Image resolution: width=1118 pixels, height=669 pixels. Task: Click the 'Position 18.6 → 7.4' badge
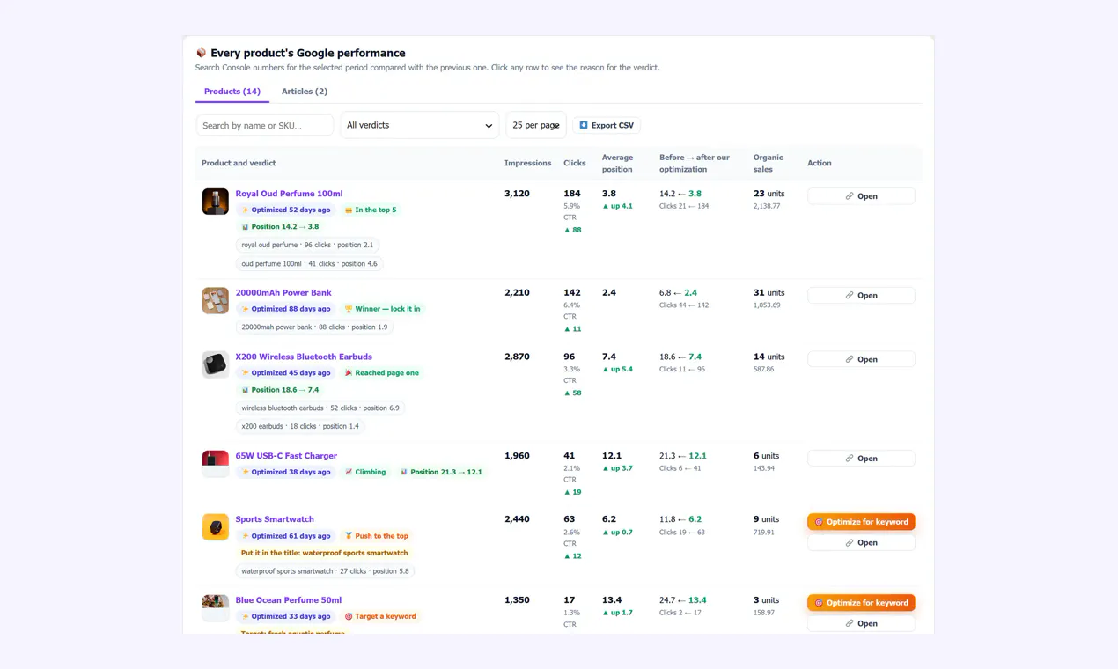tap(281, 390)
